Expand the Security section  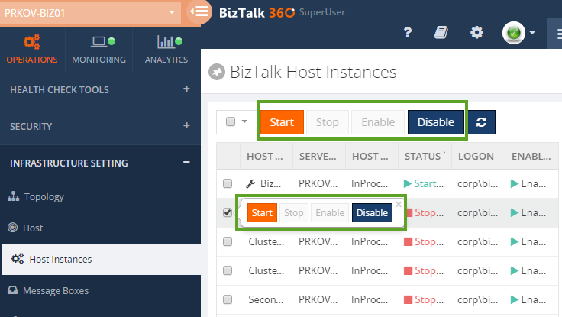coord(100,126)
